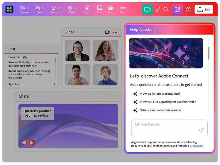Open the Share menu in toolbar
This screenshot has height=165, width=220.
tap(100, 9)
